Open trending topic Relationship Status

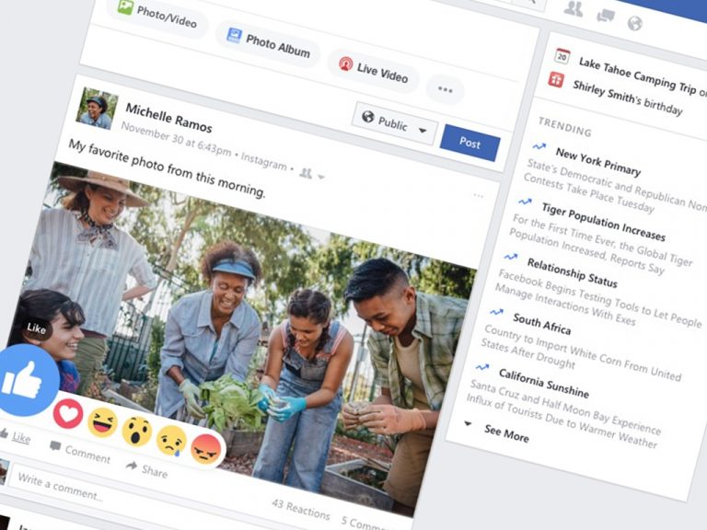(573, 272)
